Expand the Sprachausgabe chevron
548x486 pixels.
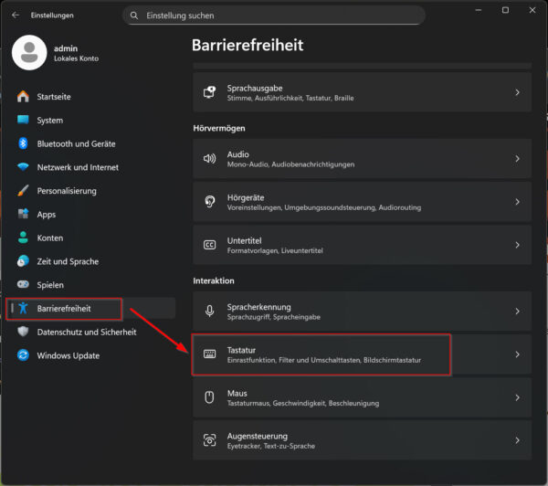tap(517, 92)
